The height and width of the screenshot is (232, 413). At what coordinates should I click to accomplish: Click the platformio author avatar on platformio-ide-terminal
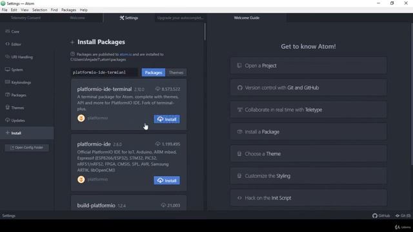click(x=81, y=118)
